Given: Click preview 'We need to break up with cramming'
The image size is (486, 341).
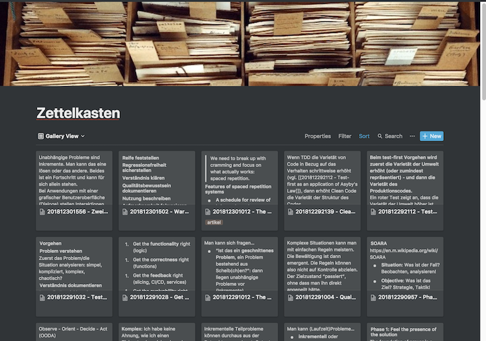Looking at the screenshot, I should click(238, 162).
